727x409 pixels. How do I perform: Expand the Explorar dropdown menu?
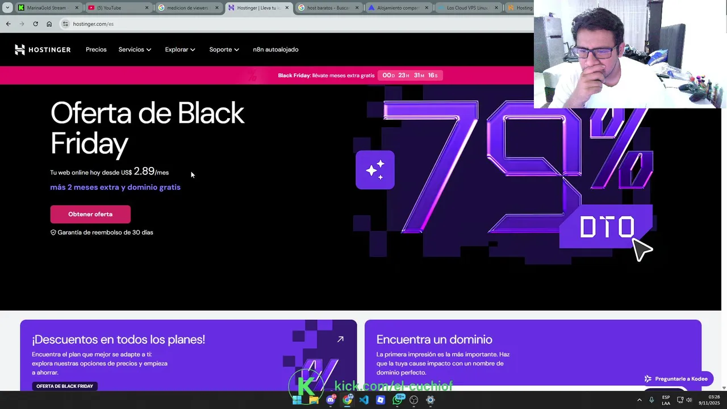coord(180,49)
